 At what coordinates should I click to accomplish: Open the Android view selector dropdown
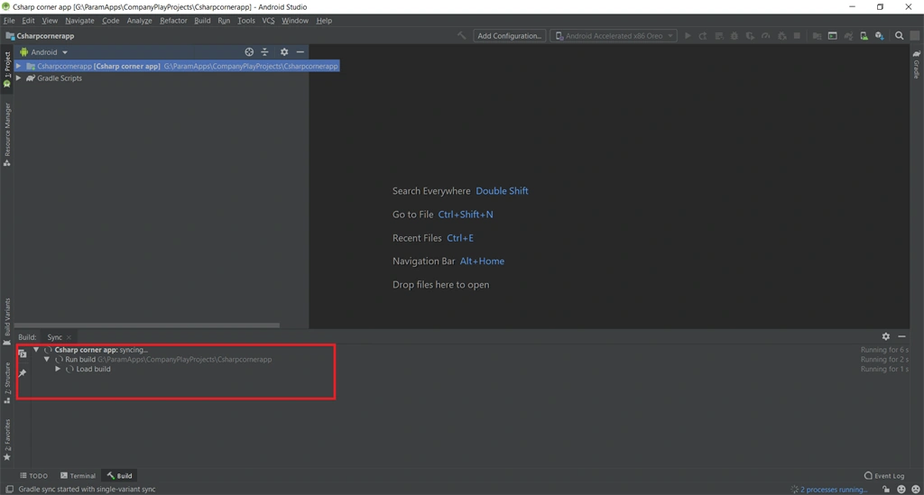(44, 51)
